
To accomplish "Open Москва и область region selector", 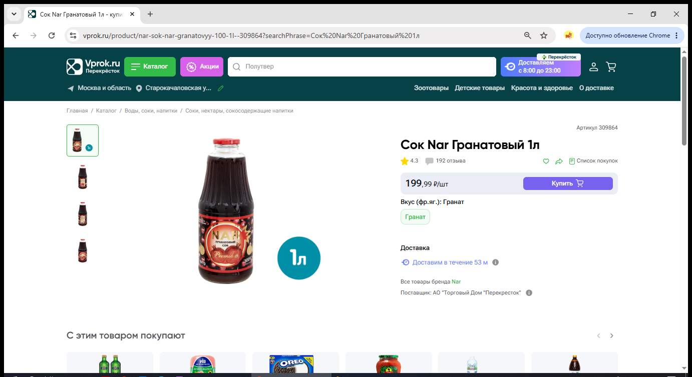I will point(99,88).
